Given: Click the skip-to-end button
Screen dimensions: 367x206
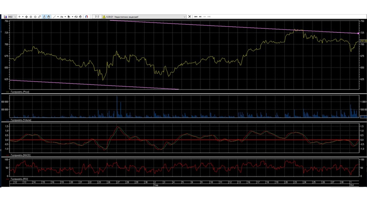Looking at the screenshot, I should pyautogui.click(x=209, y=17).
